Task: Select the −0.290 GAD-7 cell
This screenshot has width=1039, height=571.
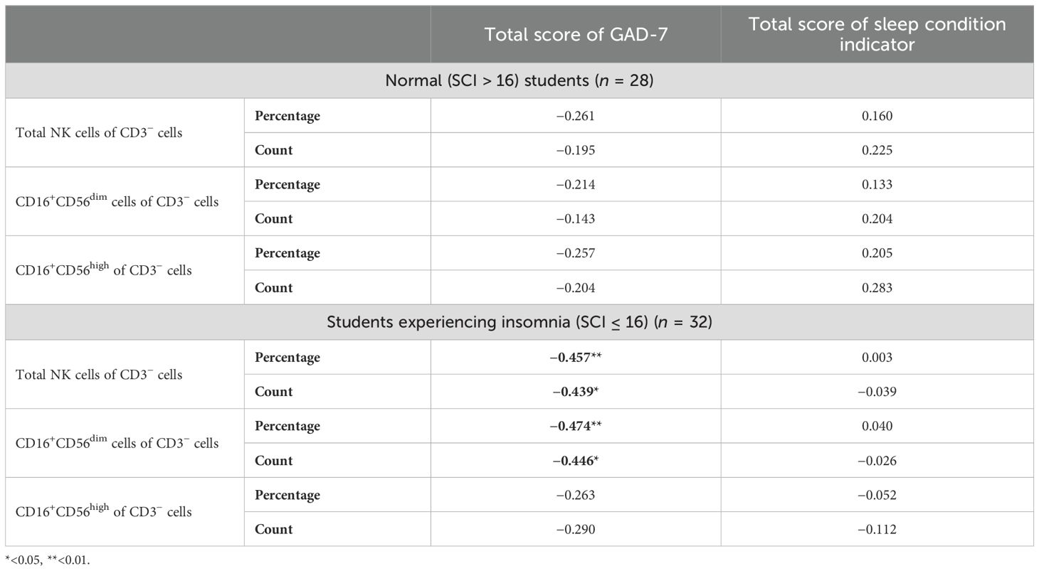Action: (576, 529)
